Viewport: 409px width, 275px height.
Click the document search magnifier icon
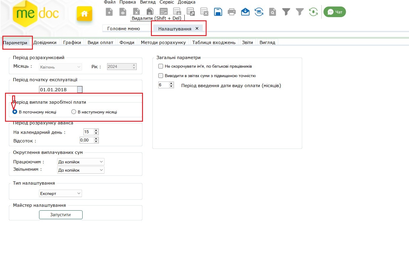[273, 12]
